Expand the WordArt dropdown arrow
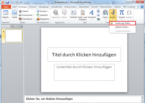This screenshot has height=103, width=145. point(92,19)
